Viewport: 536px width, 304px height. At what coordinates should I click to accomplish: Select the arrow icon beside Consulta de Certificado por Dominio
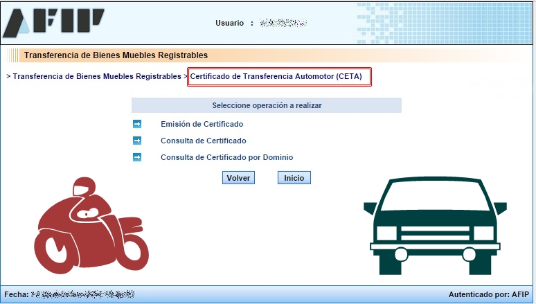[136, 157]
